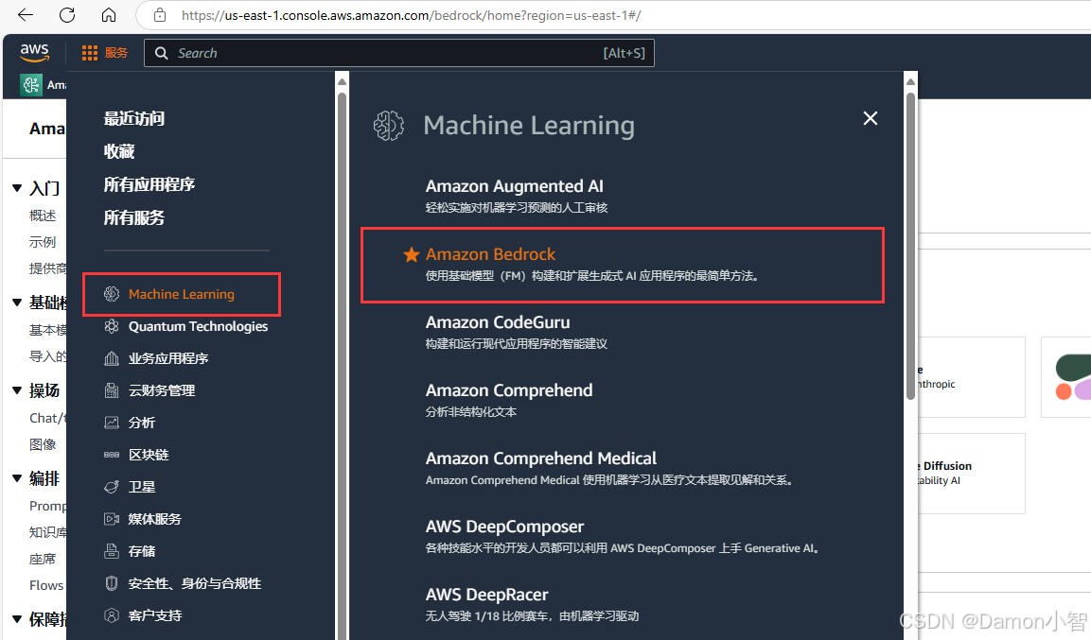Collapse the 基础模型 section triangle
Image resolution: width=1091 pixels, height=640 pixels.
coord(17,302)
